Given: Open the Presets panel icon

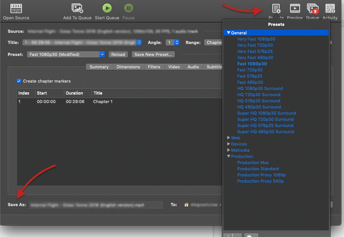Looking at the screenshot, I should tap(276, 8).
